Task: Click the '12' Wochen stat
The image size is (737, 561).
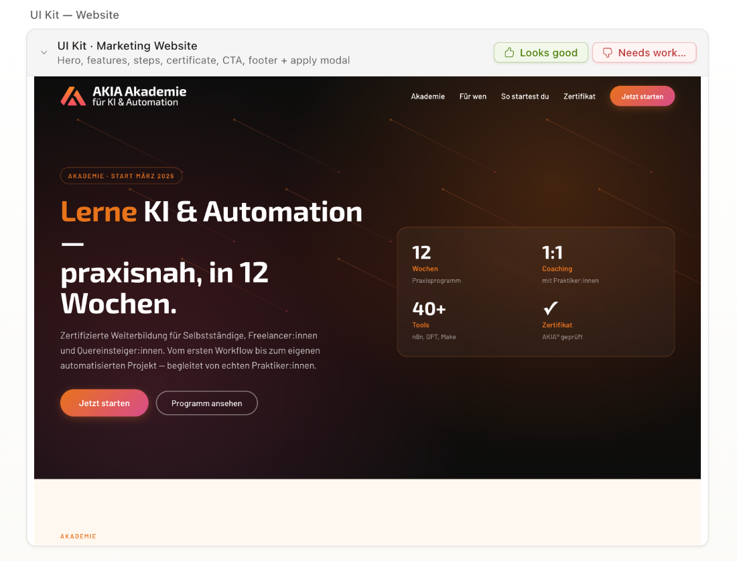Action: click(x=421, y=253)
